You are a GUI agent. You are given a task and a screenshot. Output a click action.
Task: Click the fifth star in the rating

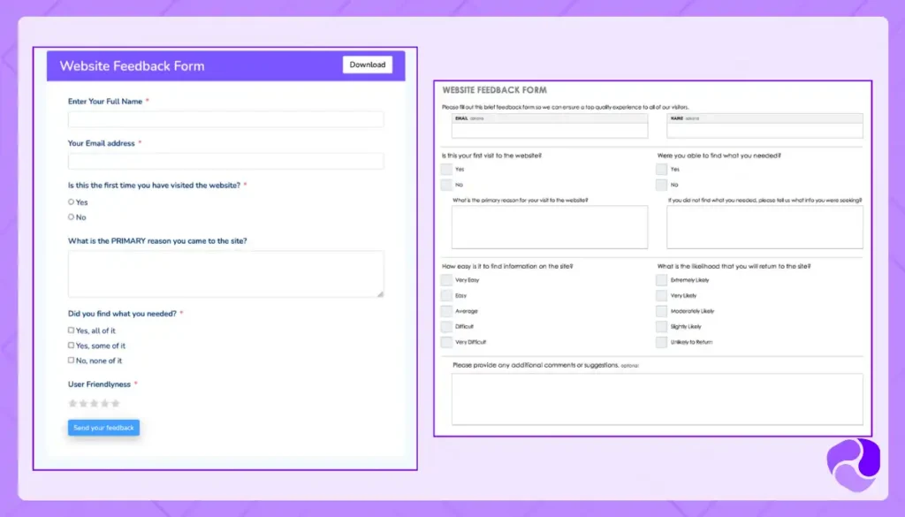point(115,403)
